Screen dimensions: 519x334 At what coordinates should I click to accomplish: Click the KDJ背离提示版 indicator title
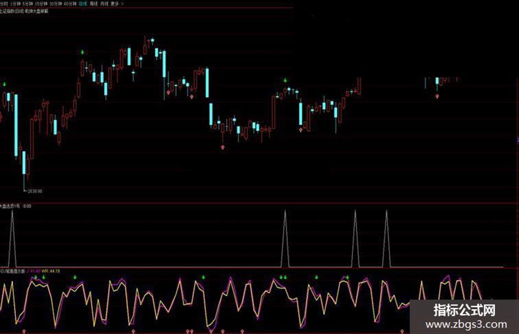coord(13,271)
